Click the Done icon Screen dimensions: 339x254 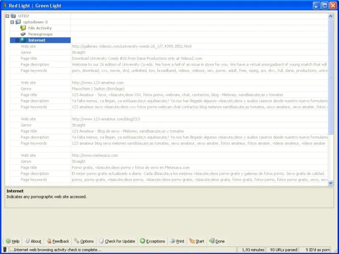[x=211, y=241]
